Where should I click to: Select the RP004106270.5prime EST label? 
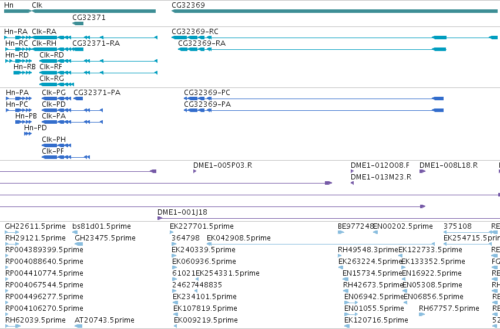[x=44, y=309]
